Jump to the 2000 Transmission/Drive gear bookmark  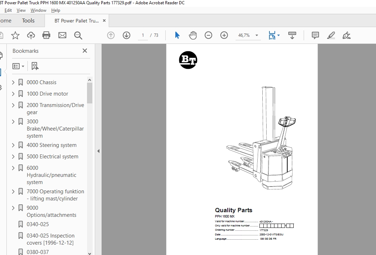pos(55,109)
